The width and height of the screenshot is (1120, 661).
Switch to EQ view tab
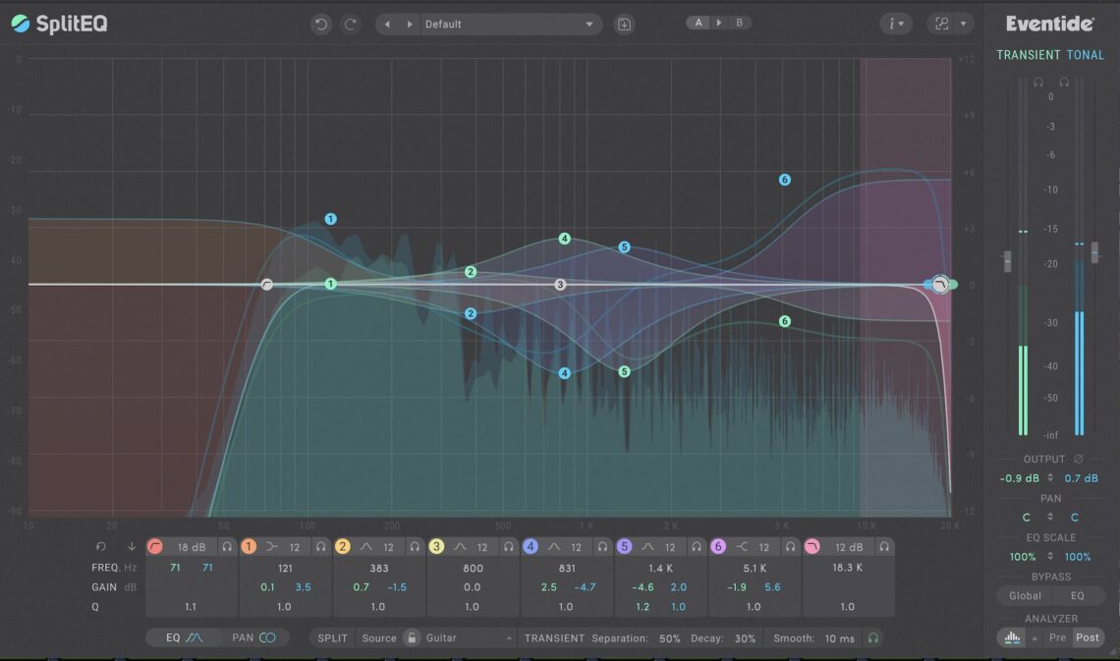tap(183, 637)
